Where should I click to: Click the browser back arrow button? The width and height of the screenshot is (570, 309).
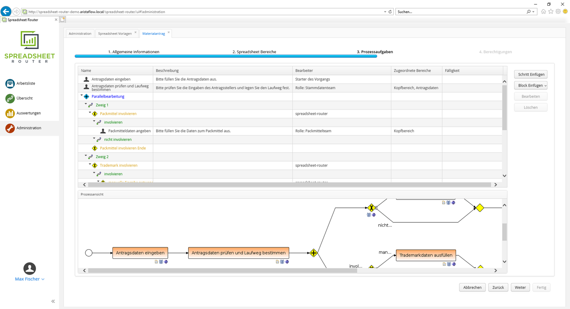click(x=6, y=11)
